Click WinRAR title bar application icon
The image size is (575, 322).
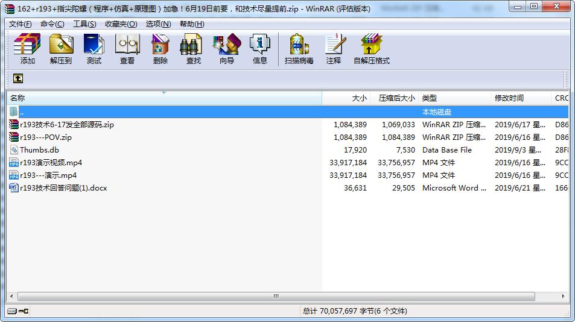tap(10, 8)
